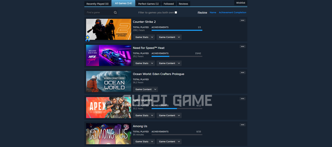
Task: Click Counter-Strike 2 achievements progress bar
Action: pos(177,30)
